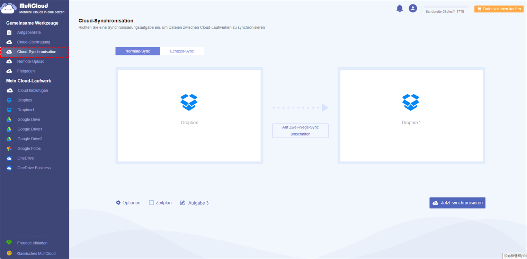The height and width of the screenshot is (259, 527).
Task: Click the Aufgabenliste clipboard icon
Action: (9, 32)
